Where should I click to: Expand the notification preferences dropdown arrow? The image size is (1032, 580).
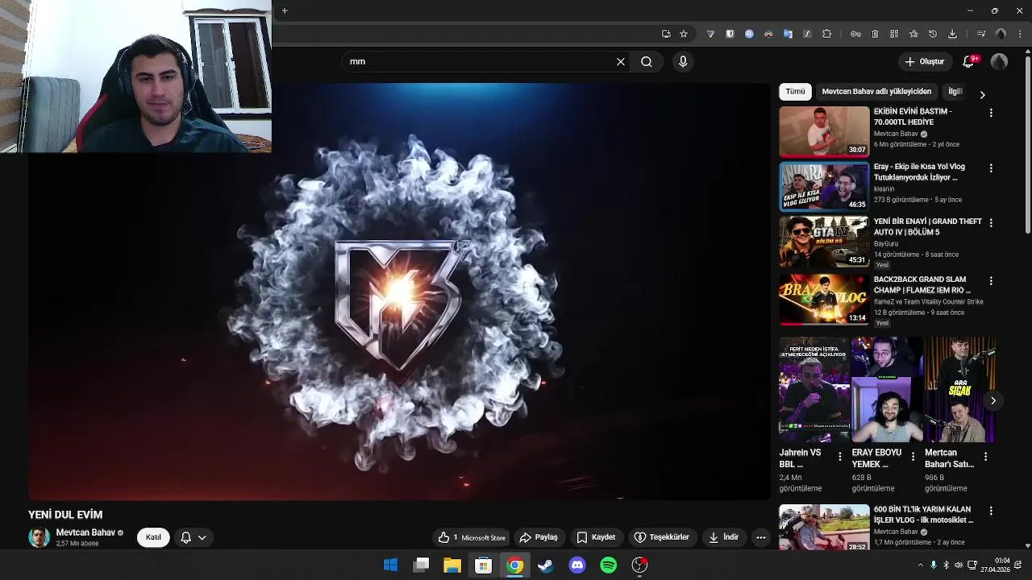tap(202, 537)
